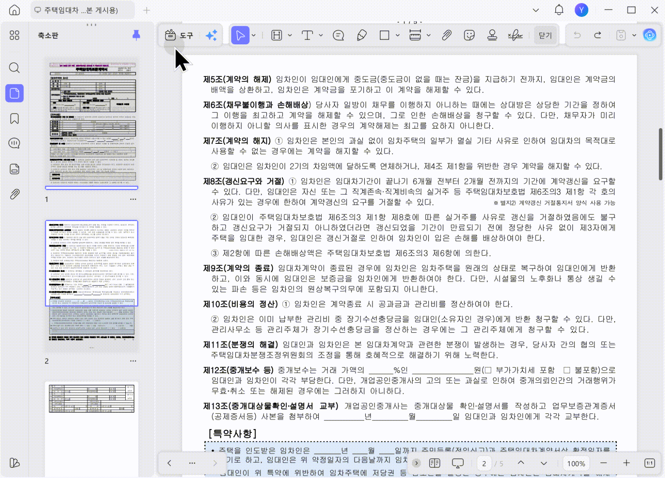Collapse the bottom toolbar with the circled arrow
The image size is (665, 478).
click(x=416, y=463)
